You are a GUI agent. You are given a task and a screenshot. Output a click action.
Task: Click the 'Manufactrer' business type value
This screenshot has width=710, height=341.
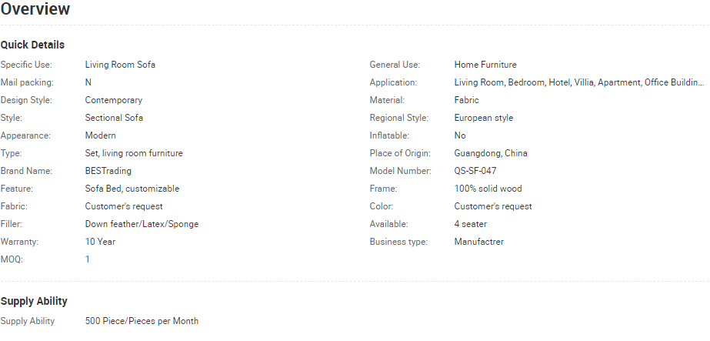pos(479,242)
